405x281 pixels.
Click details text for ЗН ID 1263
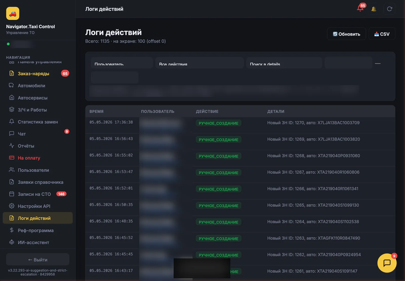coord(314,238)
